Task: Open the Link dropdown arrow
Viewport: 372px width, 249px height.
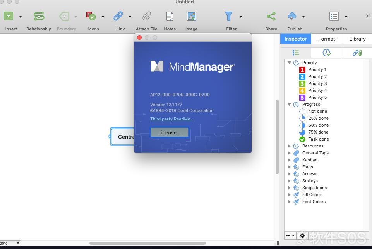Action: pyautogui.click(x=130, y=17)
